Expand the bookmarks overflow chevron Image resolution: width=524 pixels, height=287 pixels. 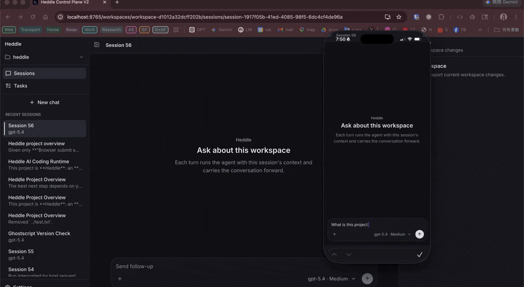(x=480, y=29)
